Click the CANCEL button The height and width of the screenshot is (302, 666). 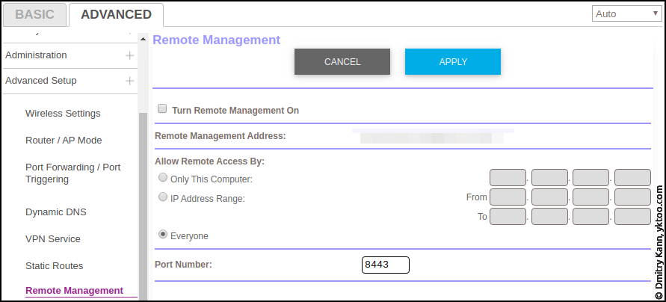tap(342, 61)
